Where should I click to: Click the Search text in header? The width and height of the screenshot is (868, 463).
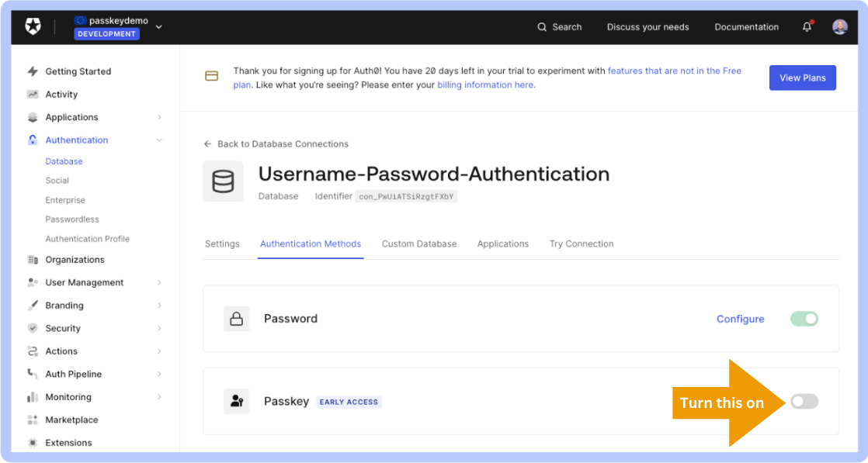point(567,27)
